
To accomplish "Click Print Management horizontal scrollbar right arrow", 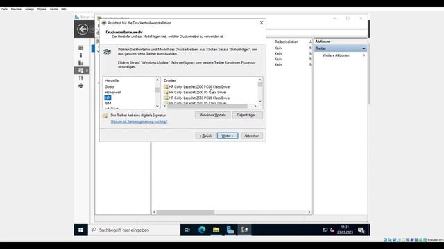I will coord(309,212).
